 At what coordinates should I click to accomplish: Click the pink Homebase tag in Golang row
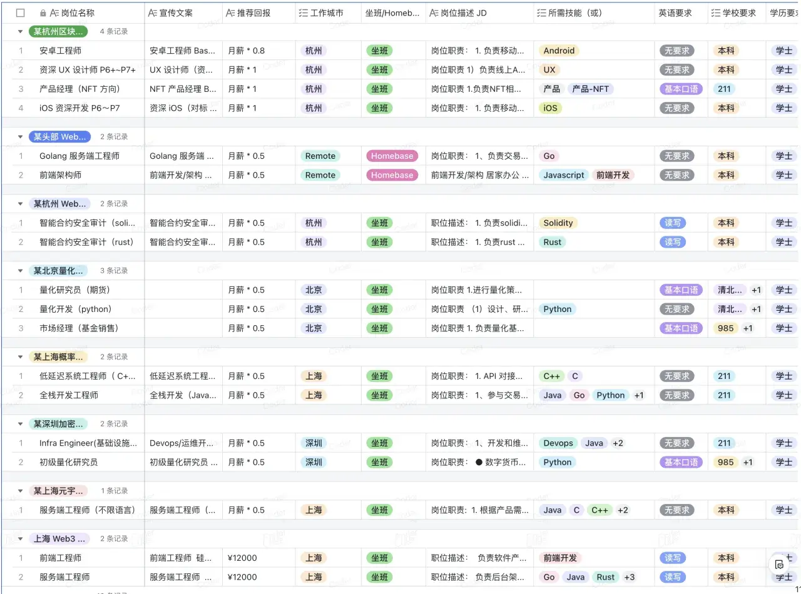(392, 156)
